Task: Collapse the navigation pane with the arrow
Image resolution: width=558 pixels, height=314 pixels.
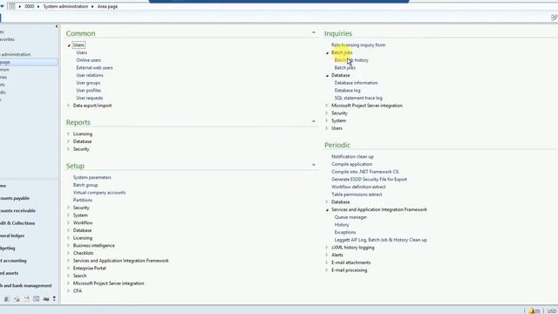Action: pyautogui.click(x=56, y=26)
